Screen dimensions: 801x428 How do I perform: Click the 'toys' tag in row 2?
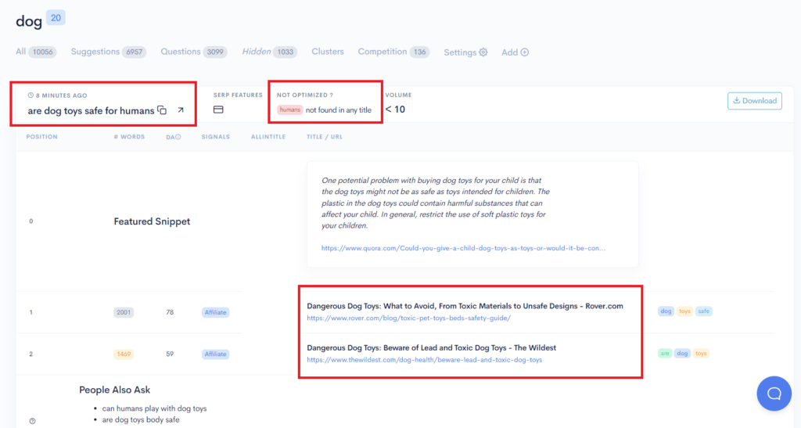click(701, 353)
